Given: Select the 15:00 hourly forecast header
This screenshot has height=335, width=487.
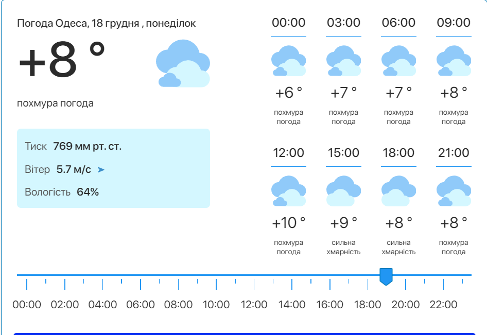Looking at the screenshot, I should click(x=343, y=153).
